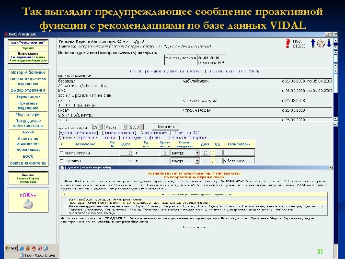
Task: Click the процедуру link in the add row
Action: click(x=132, y=138)
